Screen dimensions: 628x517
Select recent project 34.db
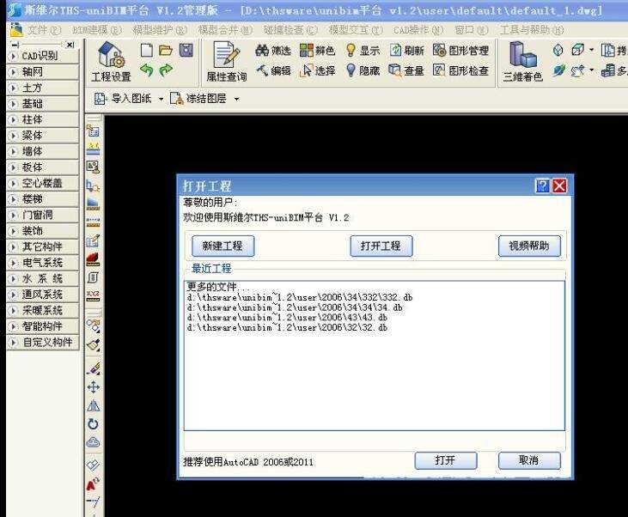pyautogui.click(x=295, y=307)
